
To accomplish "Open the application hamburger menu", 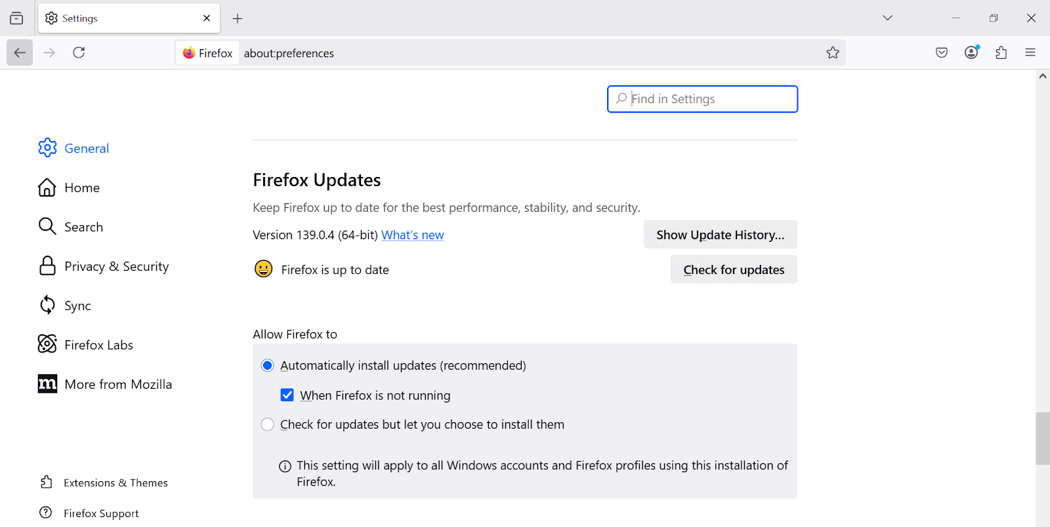I will pyautogui.click(x=1030, y=52).
